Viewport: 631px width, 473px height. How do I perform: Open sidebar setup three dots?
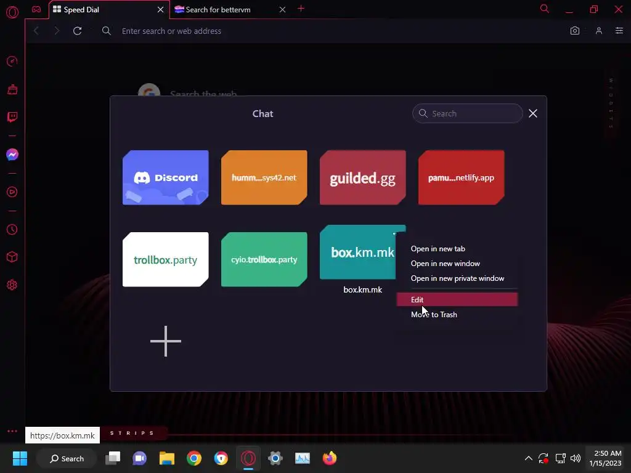tap(12, 431)
